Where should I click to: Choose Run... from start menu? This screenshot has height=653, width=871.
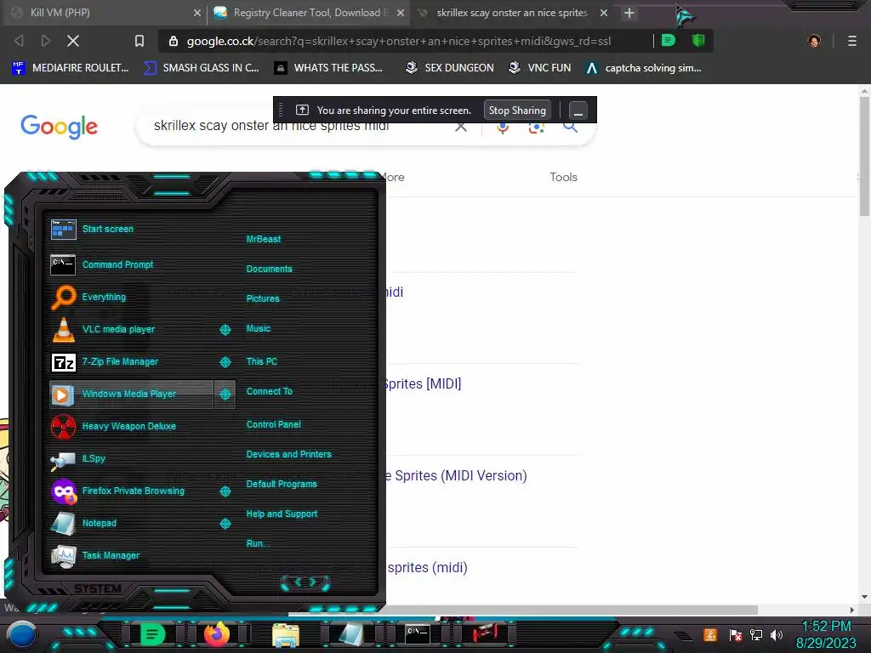(259, 543)
